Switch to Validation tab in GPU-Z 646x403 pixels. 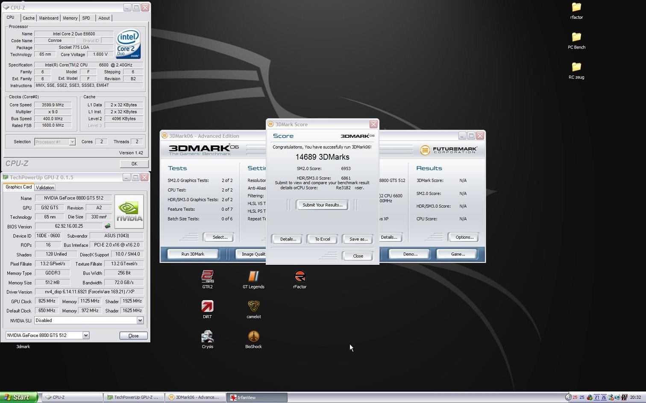45,188
